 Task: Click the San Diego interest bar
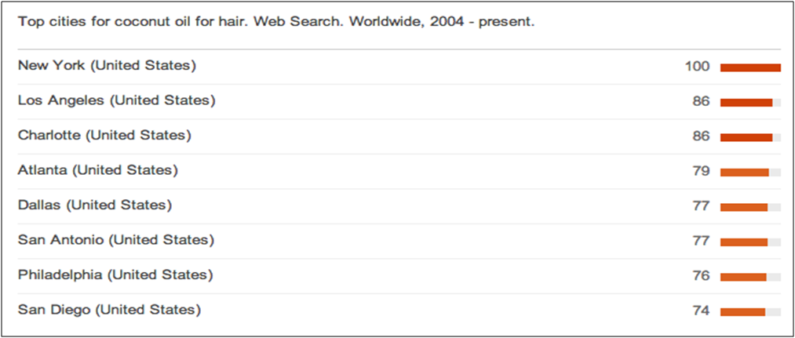[x=742, y=311]
